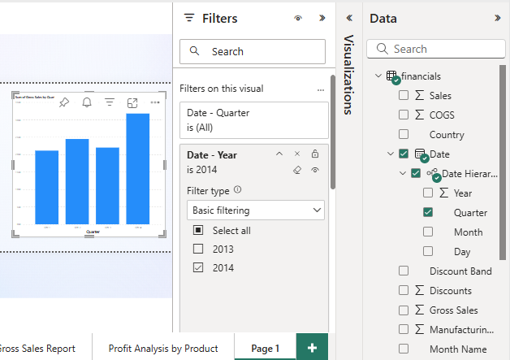Toggle Select all checkbox

tap(198, 230)
